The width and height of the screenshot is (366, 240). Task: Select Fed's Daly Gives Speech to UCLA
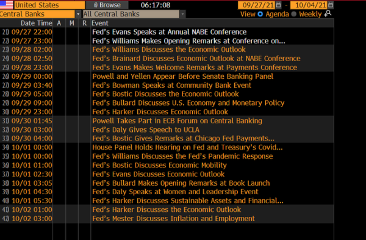click(x=146, y=129)
